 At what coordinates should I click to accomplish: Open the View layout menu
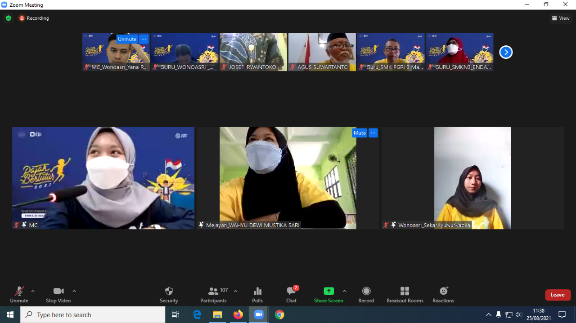pos(561,18)
